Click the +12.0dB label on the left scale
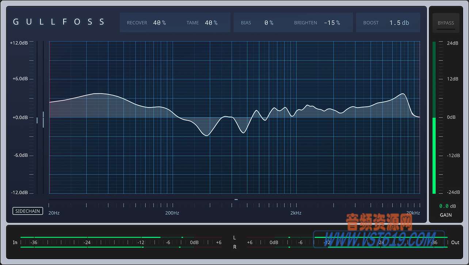469x265 pixels. (x=19, y=43)
